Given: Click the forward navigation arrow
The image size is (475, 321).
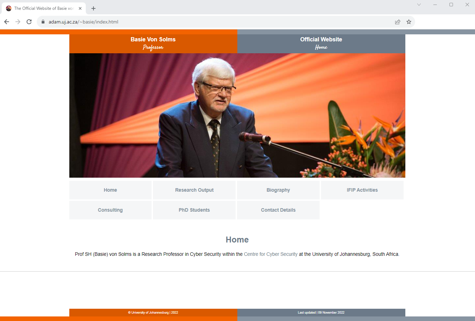Looking at the screenshot, I should coord(18,22).
